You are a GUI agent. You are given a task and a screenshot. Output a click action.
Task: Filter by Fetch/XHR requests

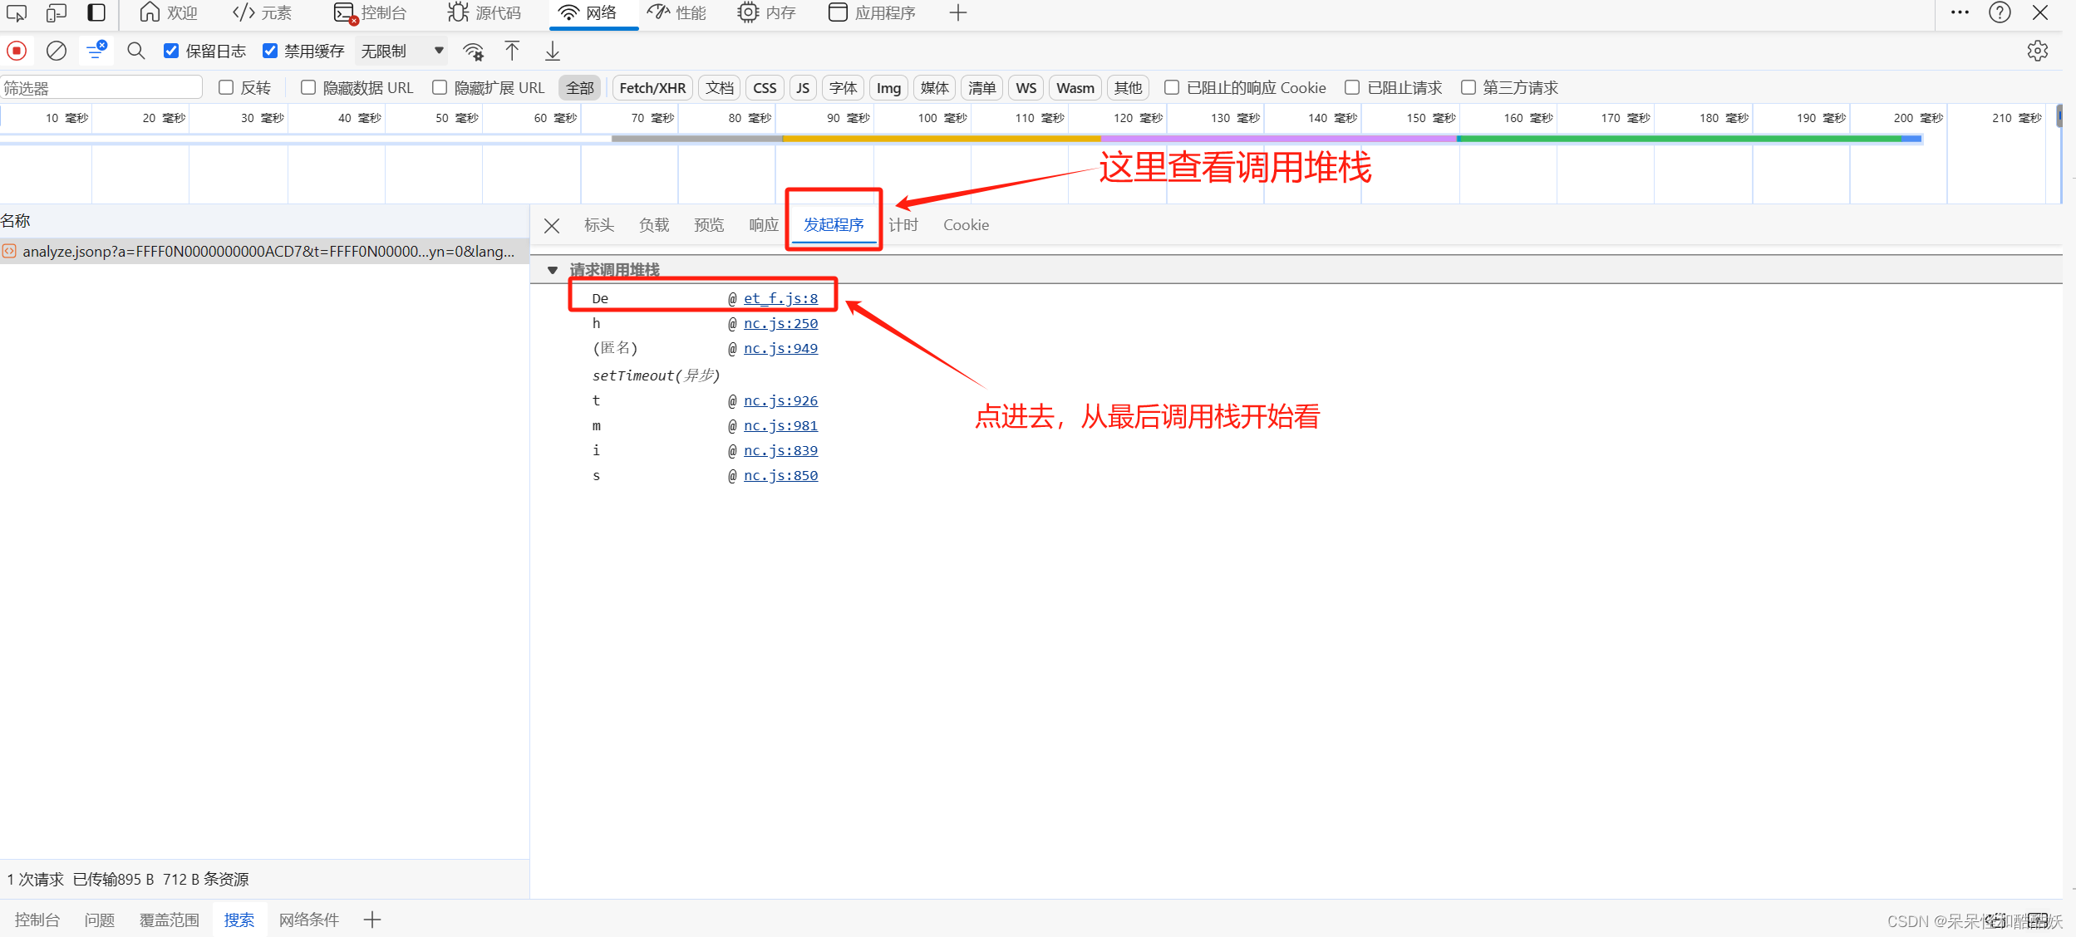[x=652, y=87]
